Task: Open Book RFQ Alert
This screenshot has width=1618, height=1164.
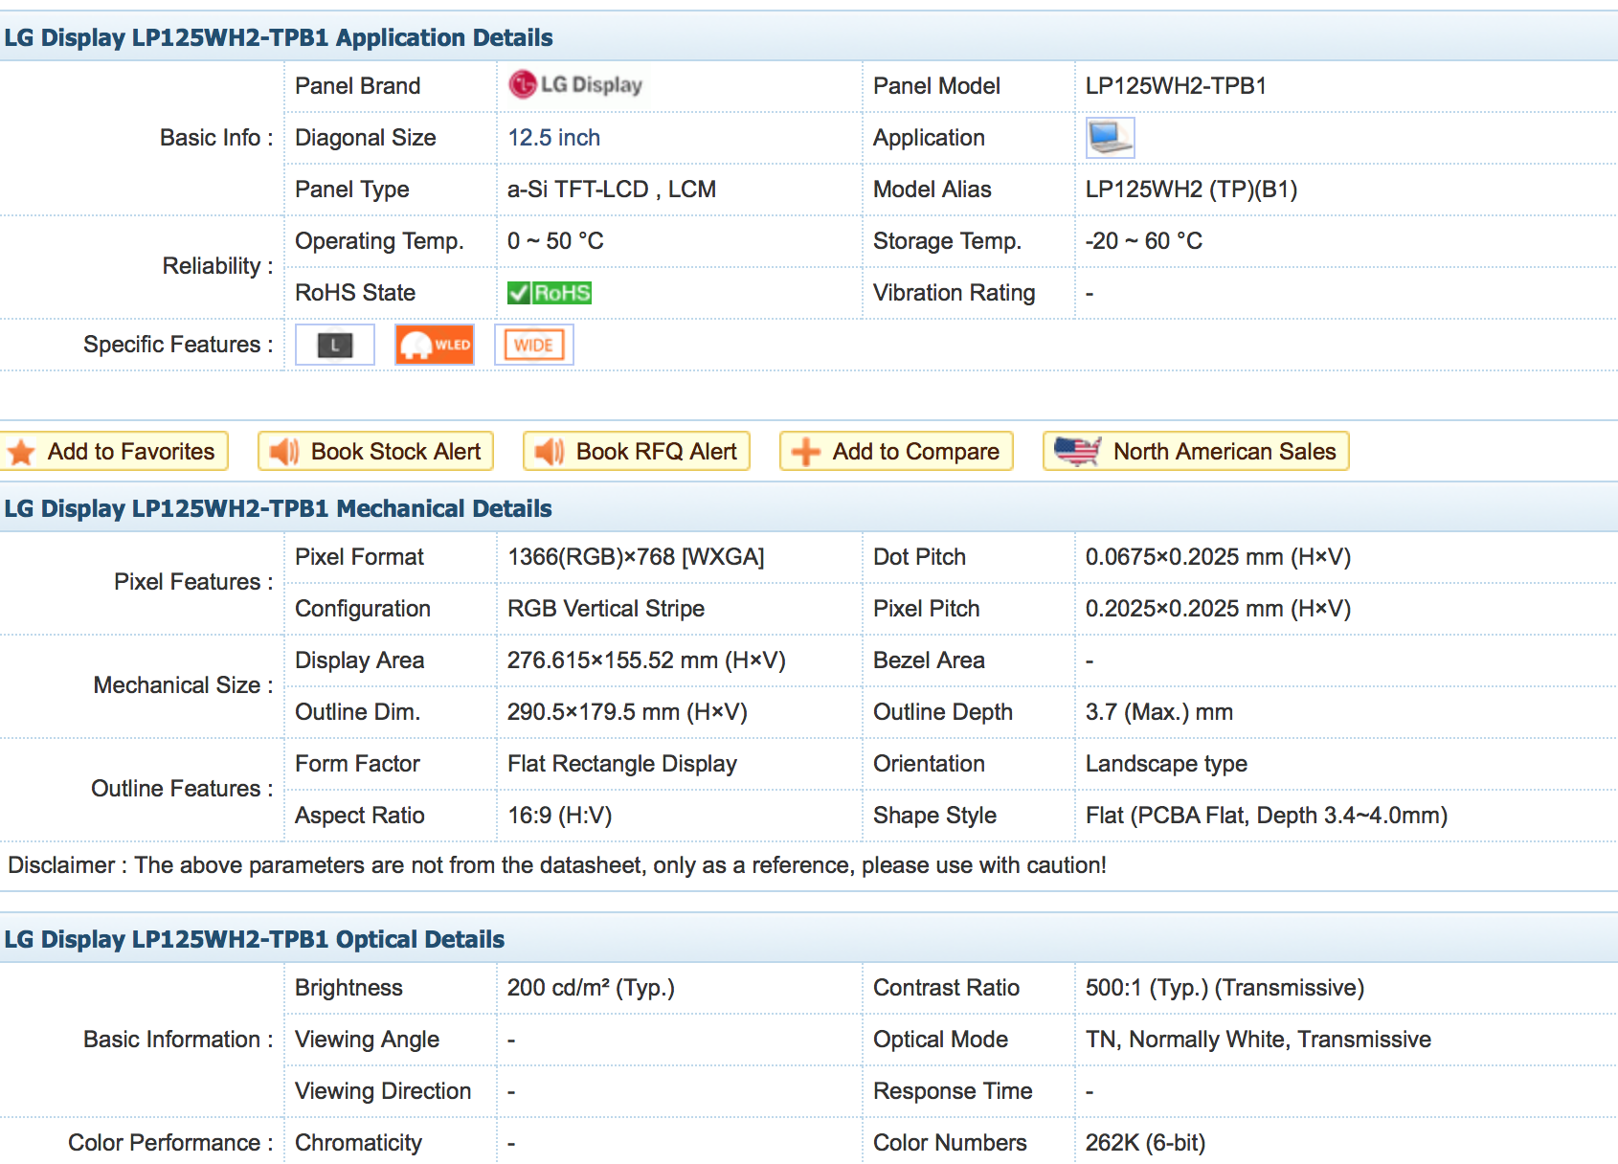Action: pyautogui.click(x=637, y=451)
